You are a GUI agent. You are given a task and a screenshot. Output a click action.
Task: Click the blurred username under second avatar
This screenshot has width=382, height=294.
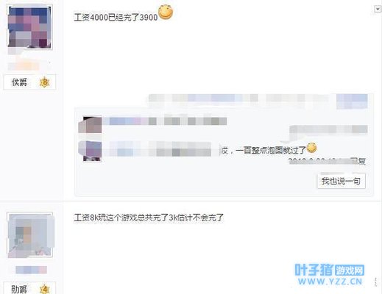click(31, 270)
